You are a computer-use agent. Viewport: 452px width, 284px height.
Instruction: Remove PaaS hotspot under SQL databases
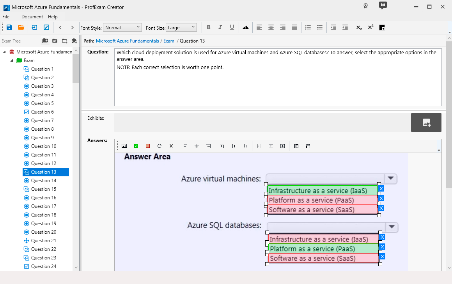pos(382,247)
